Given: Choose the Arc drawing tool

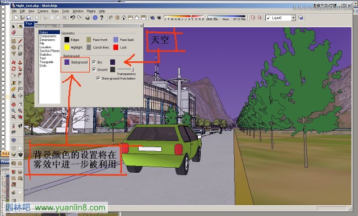Looking at the screenshot, I should pos(20,47).
